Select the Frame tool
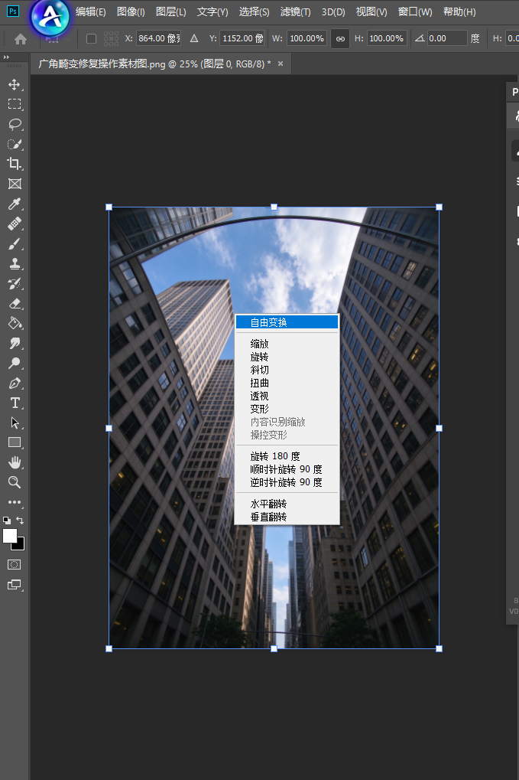Viewport: 519px width, 780px height. 15,184
